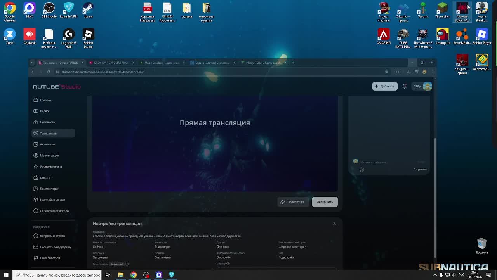Go back in browser history
The width and height of the screenshot is (497, 280).
(33, 72)
